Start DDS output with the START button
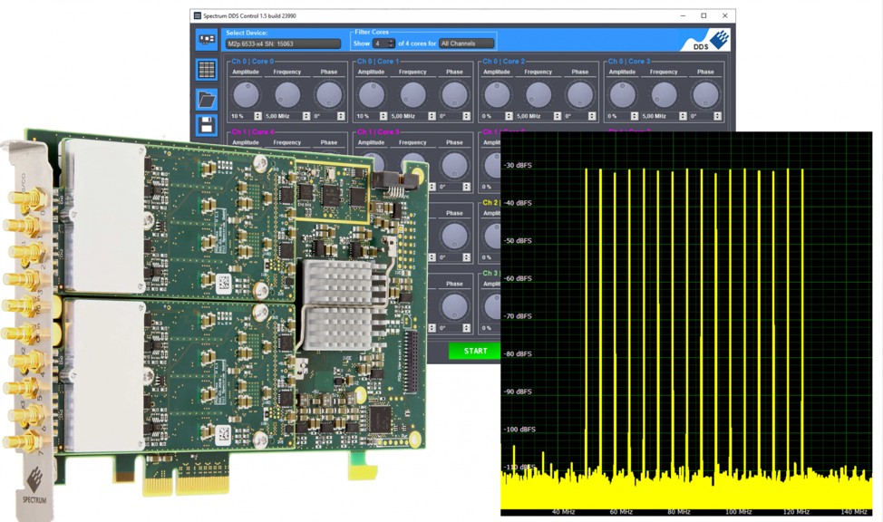This screenshot has width=883, height=522. pyautogui.click(x=475, y=351)
